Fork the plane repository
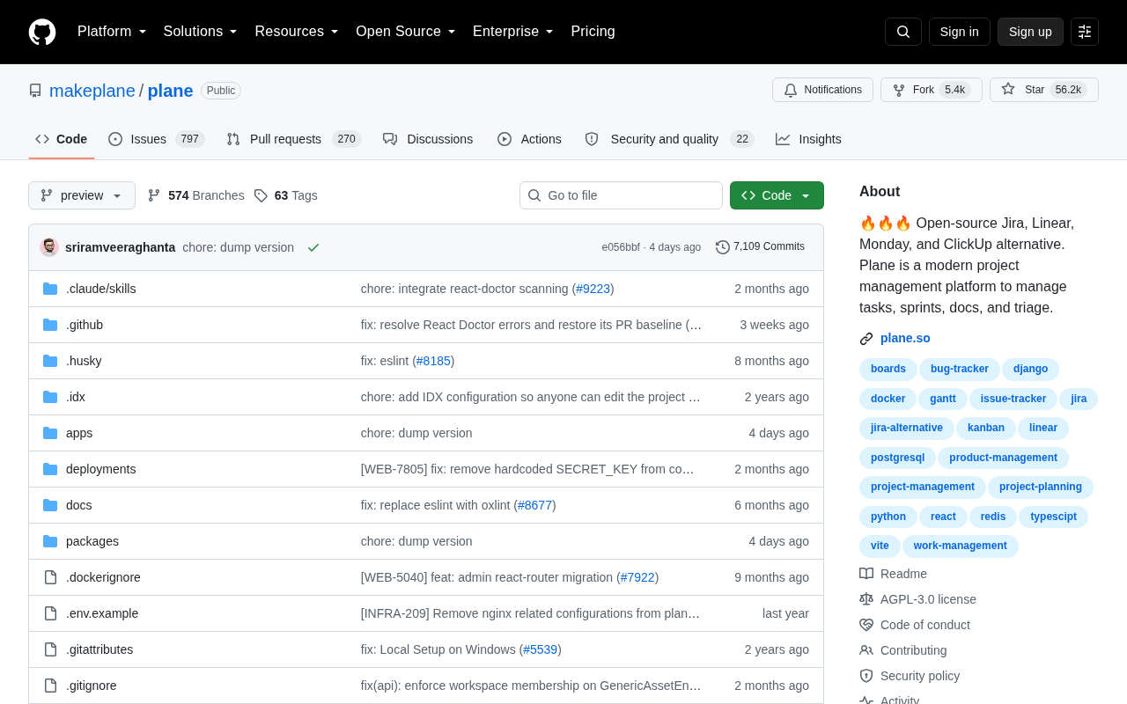Image resolution: width=1127 pixels, height=704 pixels. click(x=932, y=90)
